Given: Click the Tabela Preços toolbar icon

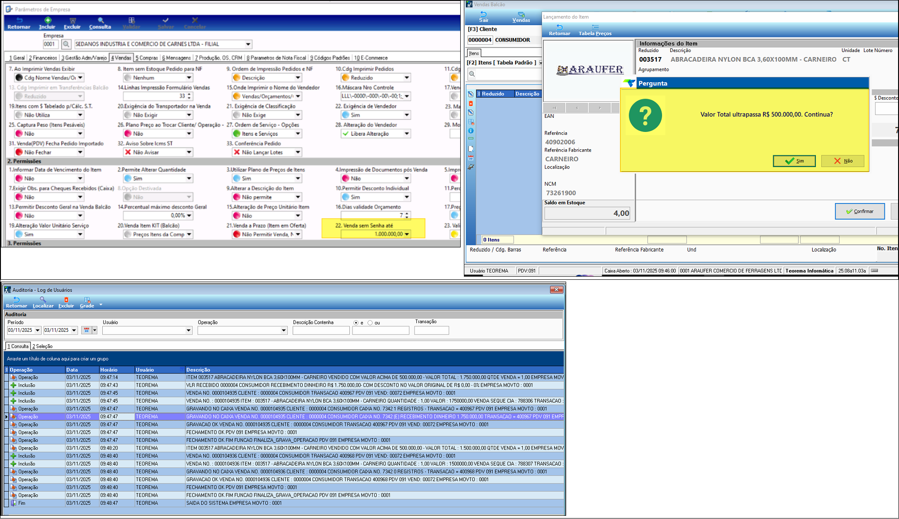Looking at the screenshot, I should tap(595, 27).
